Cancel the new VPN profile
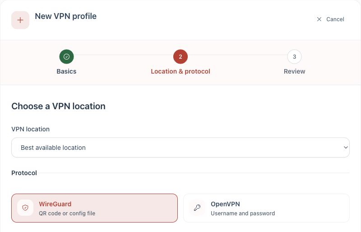 coord(330,19)
